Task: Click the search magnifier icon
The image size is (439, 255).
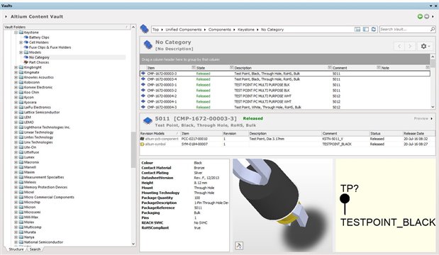Action: pyautogui.click(x=433, y=29)
